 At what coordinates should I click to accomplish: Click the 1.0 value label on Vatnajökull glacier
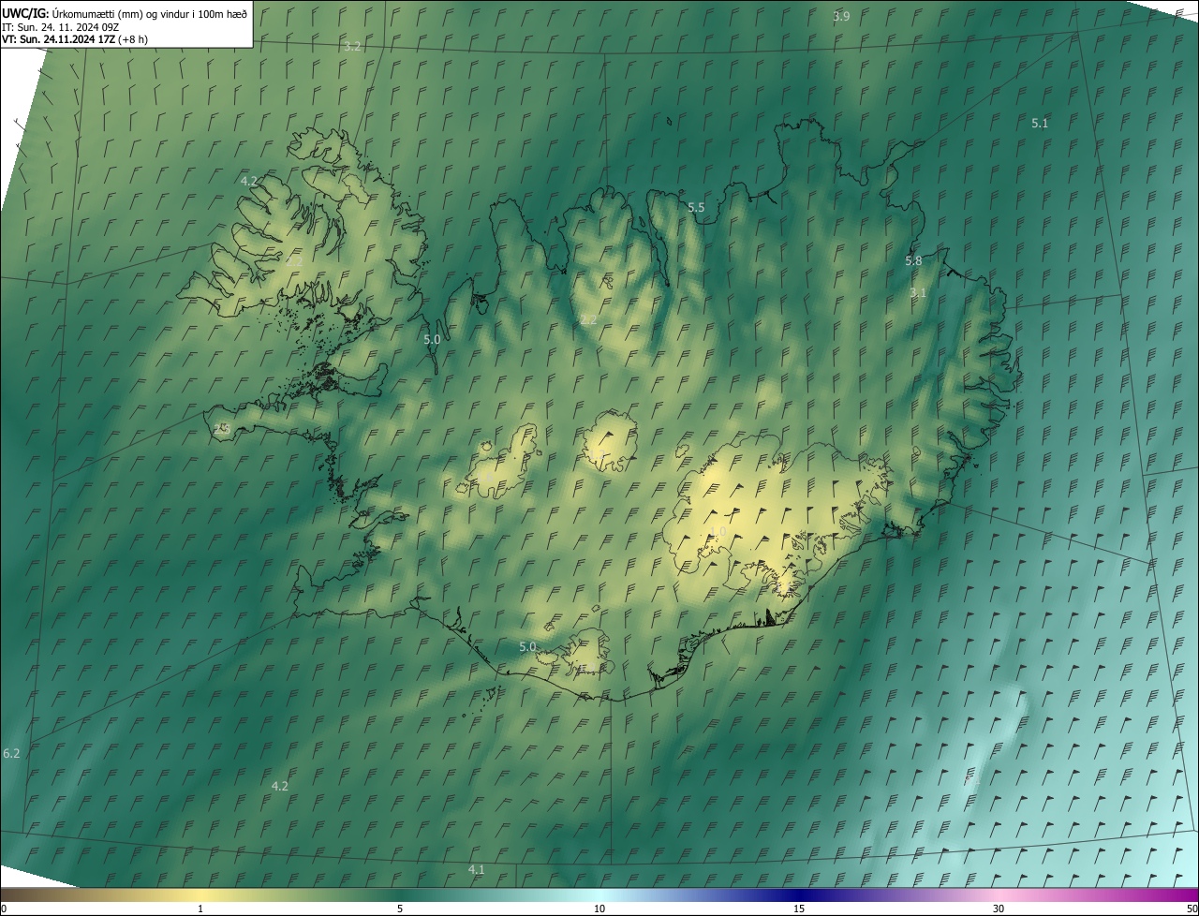coord(718,531)
